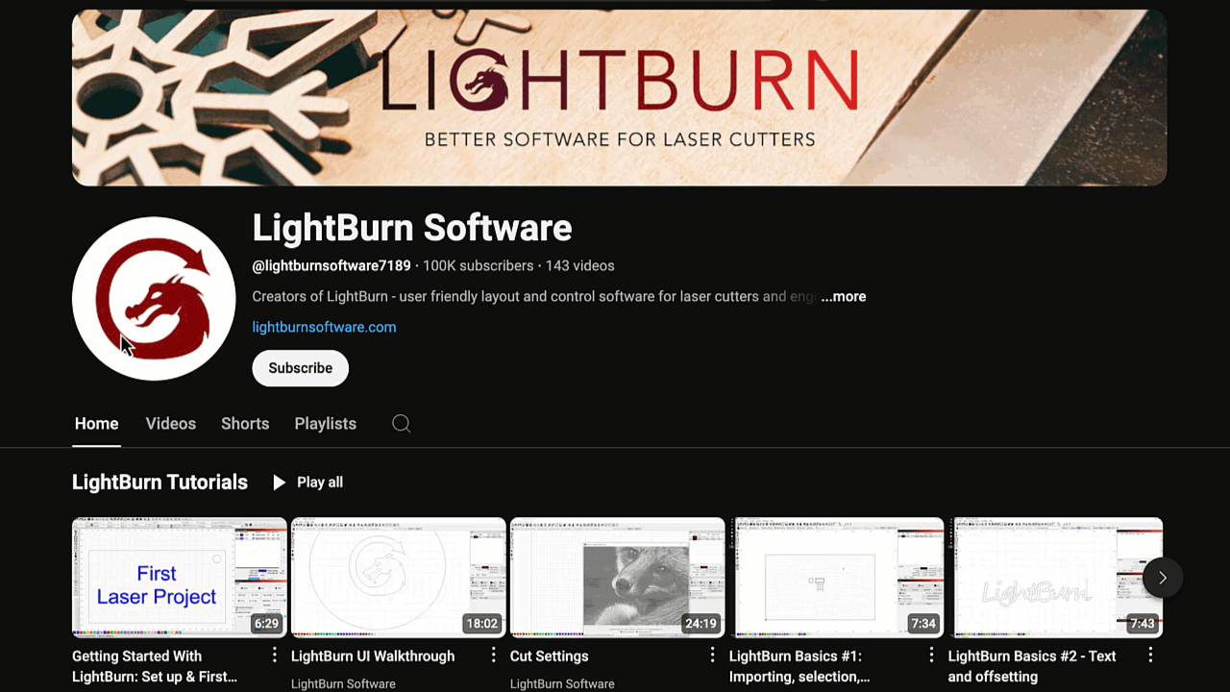Open options menu for LightBurn Basics #2
Viewport: 1230px width, 692px height.
click(1150, 655)
